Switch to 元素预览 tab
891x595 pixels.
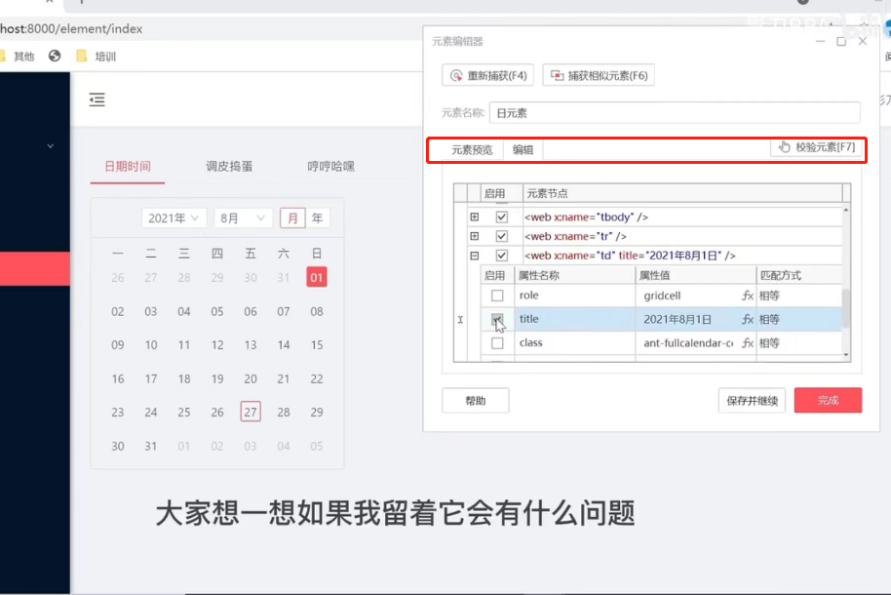(x=472, y=149)
